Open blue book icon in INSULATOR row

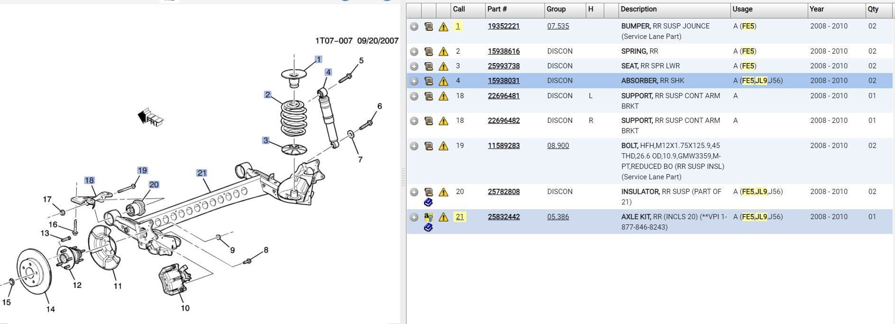[x=428, y=203]
